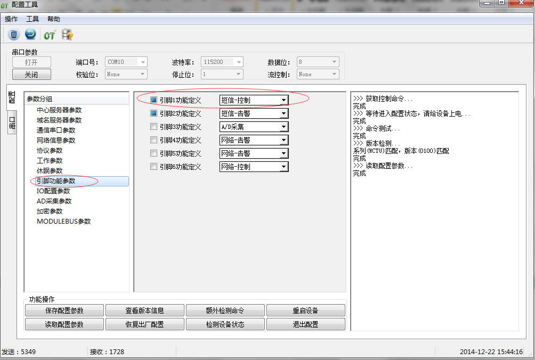Click the date-time in status bar
The height and width of the screenshot is (360, 535).
point(491,352)
